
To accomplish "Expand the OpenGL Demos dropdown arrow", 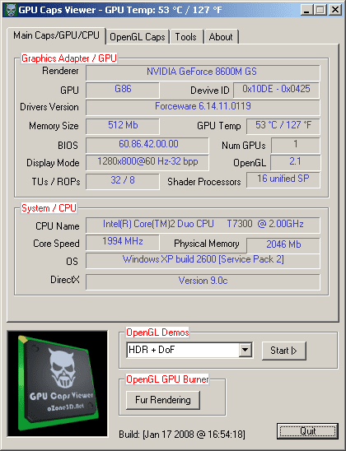I will 245,350.
